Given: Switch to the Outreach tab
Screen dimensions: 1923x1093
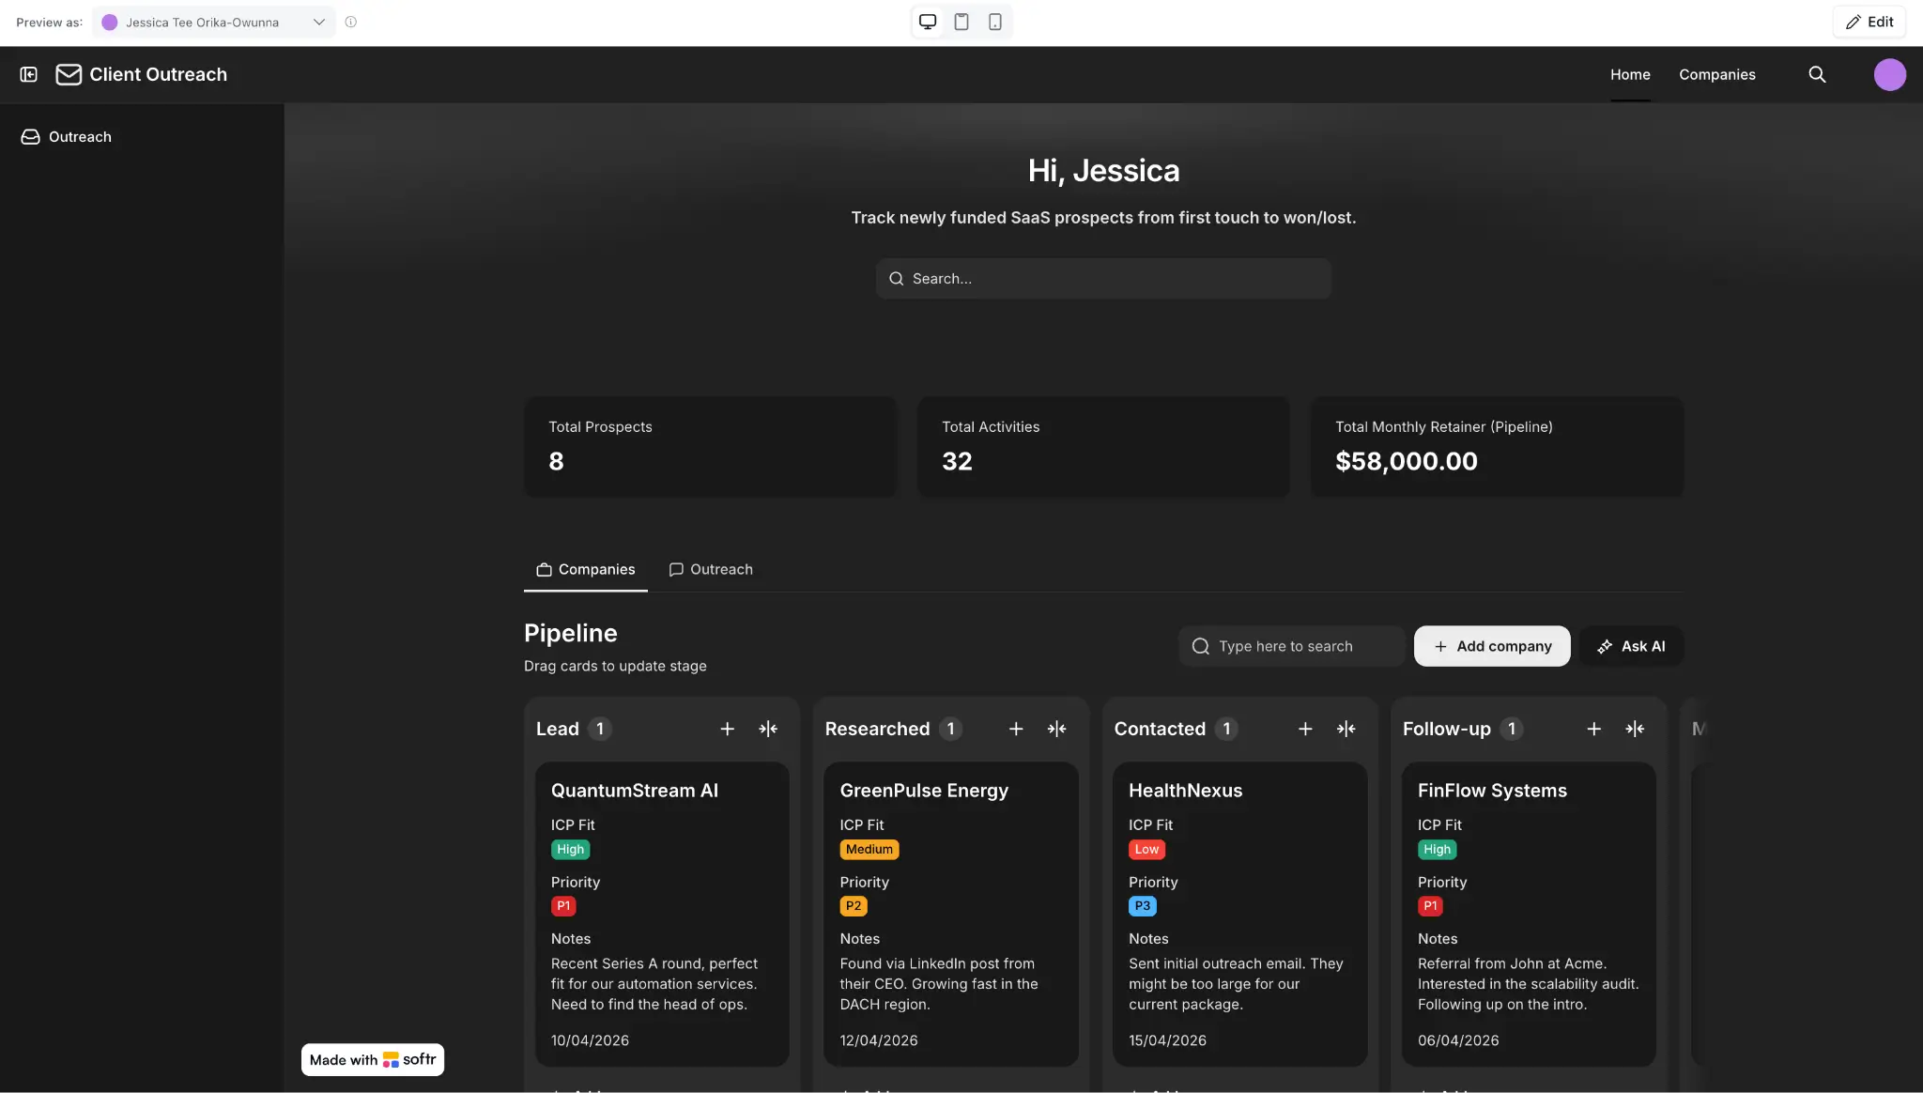Looking at the screenshot, I should point(711,569).
